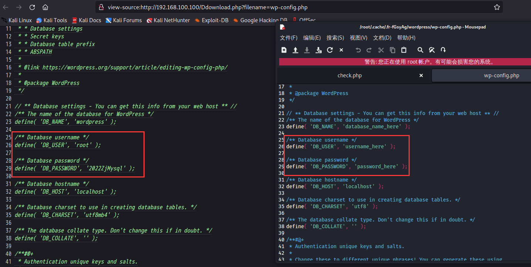Paste from clipboard in Mousepad toolbar
Screen dimensions: 531x267
tap(404, 50)
